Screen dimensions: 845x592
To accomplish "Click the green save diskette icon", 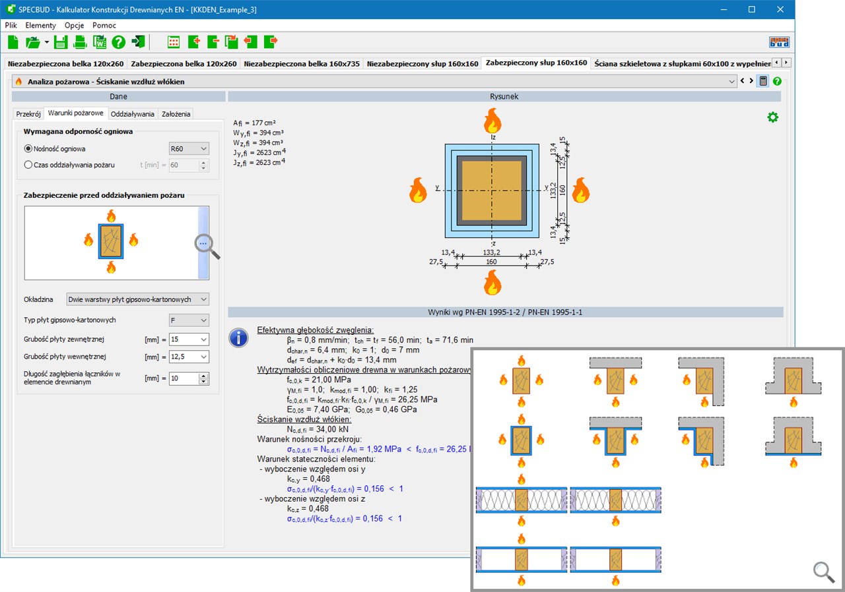I will tap(61, 42).
